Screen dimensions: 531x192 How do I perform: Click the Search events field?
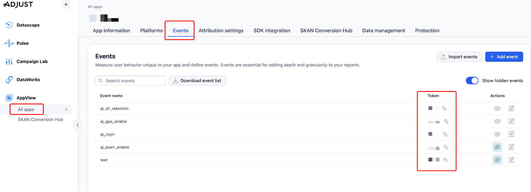coord(130,80)
